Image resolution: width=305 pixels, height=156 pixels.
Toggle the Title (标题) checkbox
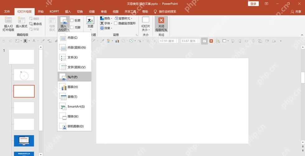(72, 21)
